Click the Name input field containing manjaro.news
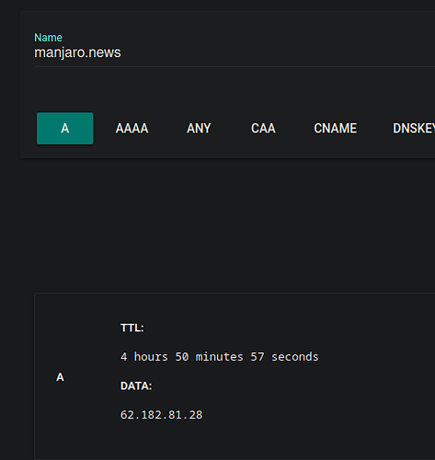This screenshot has width=435, height=460. pyautogui.click(x=235, y=52)
